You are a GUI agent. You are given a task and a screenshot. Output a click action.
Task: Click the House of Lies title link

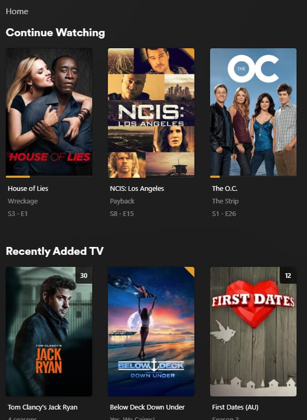(28, 189)
